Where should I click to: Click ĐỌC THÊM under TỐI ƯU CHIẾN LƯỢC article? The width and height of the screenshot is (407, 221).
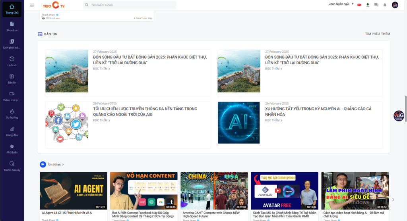click(101, 120)
